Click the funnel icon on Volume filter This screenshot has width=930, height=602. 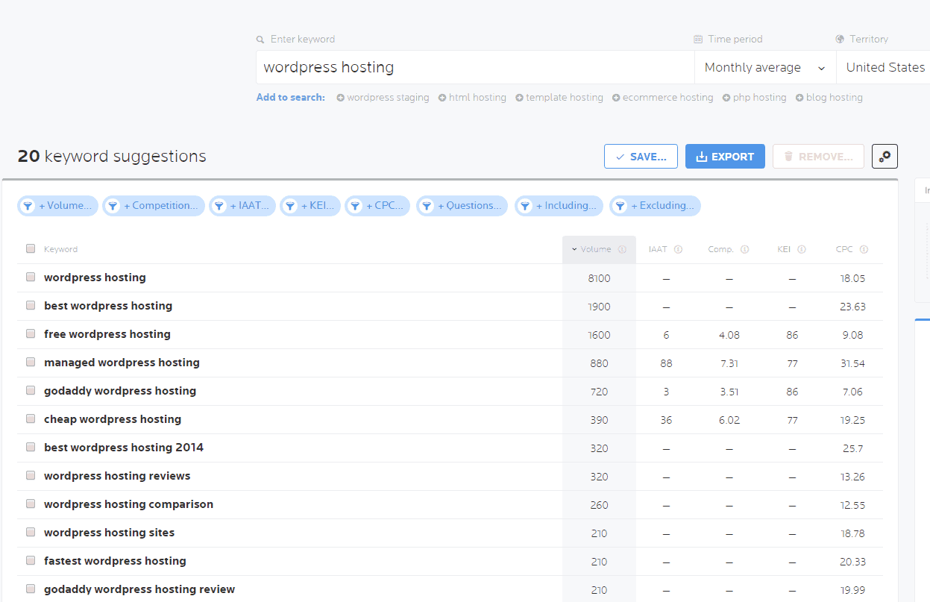pos(28,206)
